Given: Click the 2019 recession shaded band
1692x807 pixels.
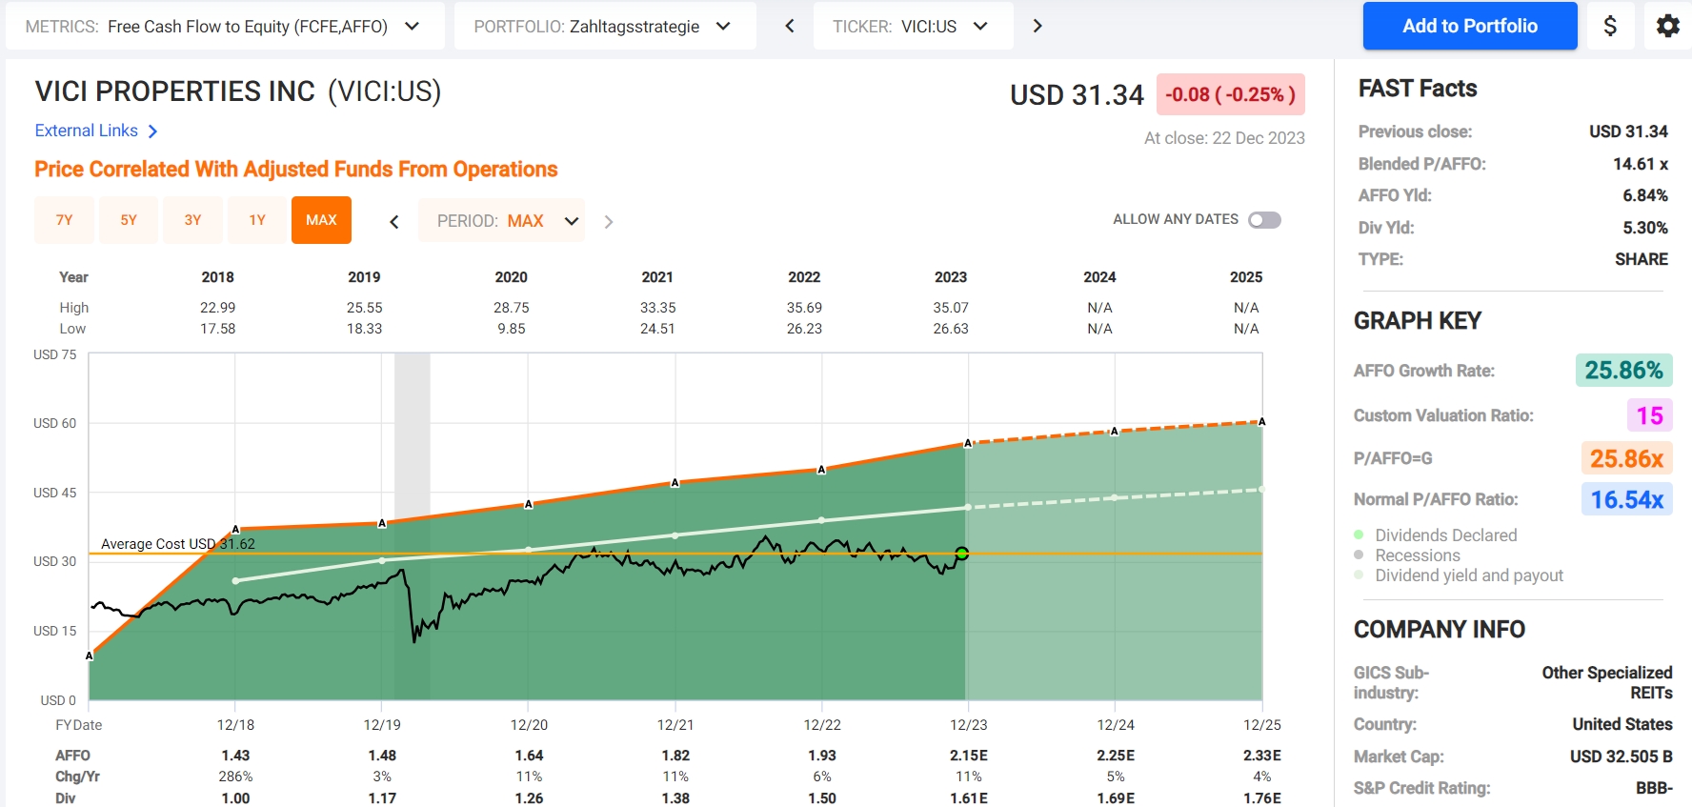Looking at the screenshot, I should [413, 527].
